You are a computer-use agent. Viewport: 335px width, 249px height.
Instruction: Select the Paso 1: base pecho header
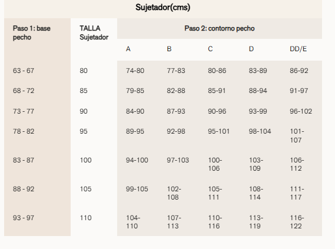tap(32, 33)
